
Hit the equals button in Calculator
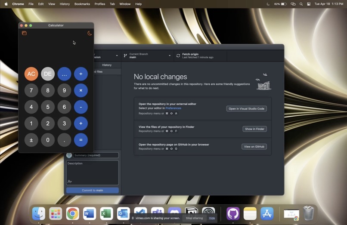point(81,140)
